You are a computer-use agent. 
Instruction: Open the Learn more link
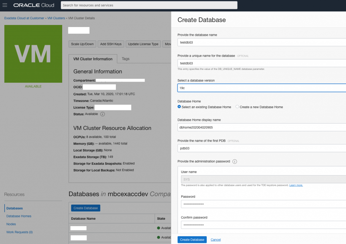(296, 185)
